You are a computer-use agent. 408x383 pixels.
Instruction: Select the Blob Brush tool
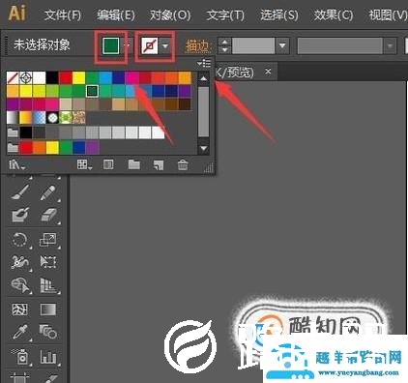click(x=20, y=215)
